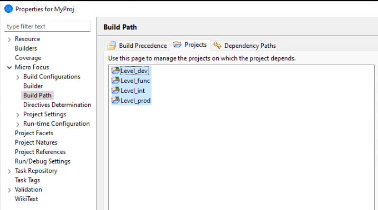Screen dimensions: 378x210
Task: Expand the Build Configurations node
Action: (x=18, y=77)
